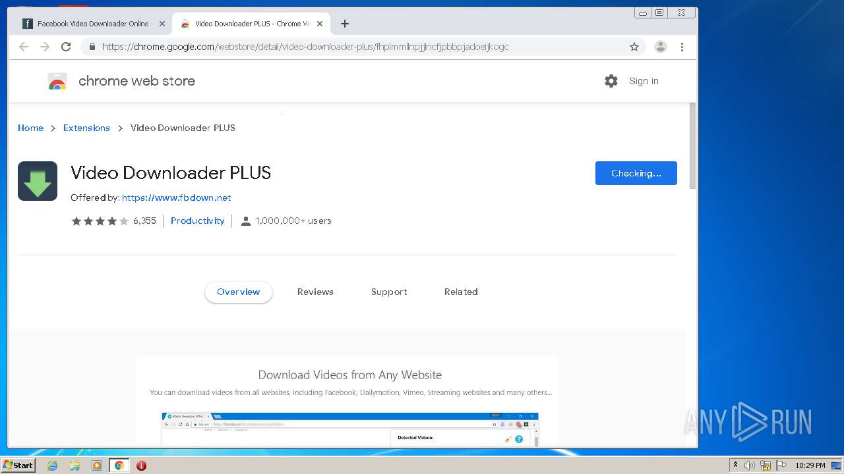Click the red Opera taskbar icon
This screenshot has height=474, width=844.
point(141,465)
